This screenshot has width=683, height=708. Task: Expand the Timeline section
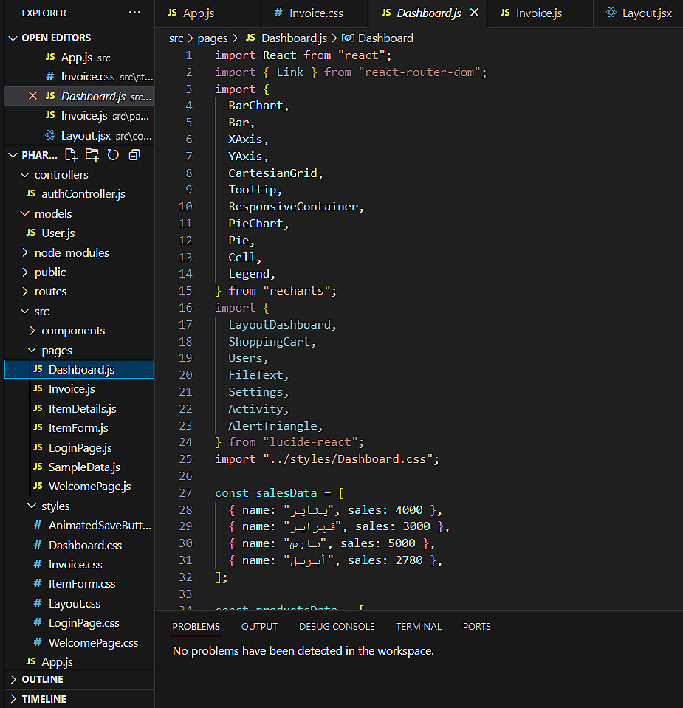[44, 699]
